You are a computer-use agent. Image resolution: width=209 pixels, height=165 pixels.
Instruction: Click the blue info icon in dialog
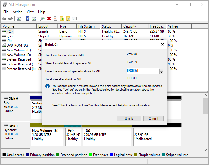[48, 86]
